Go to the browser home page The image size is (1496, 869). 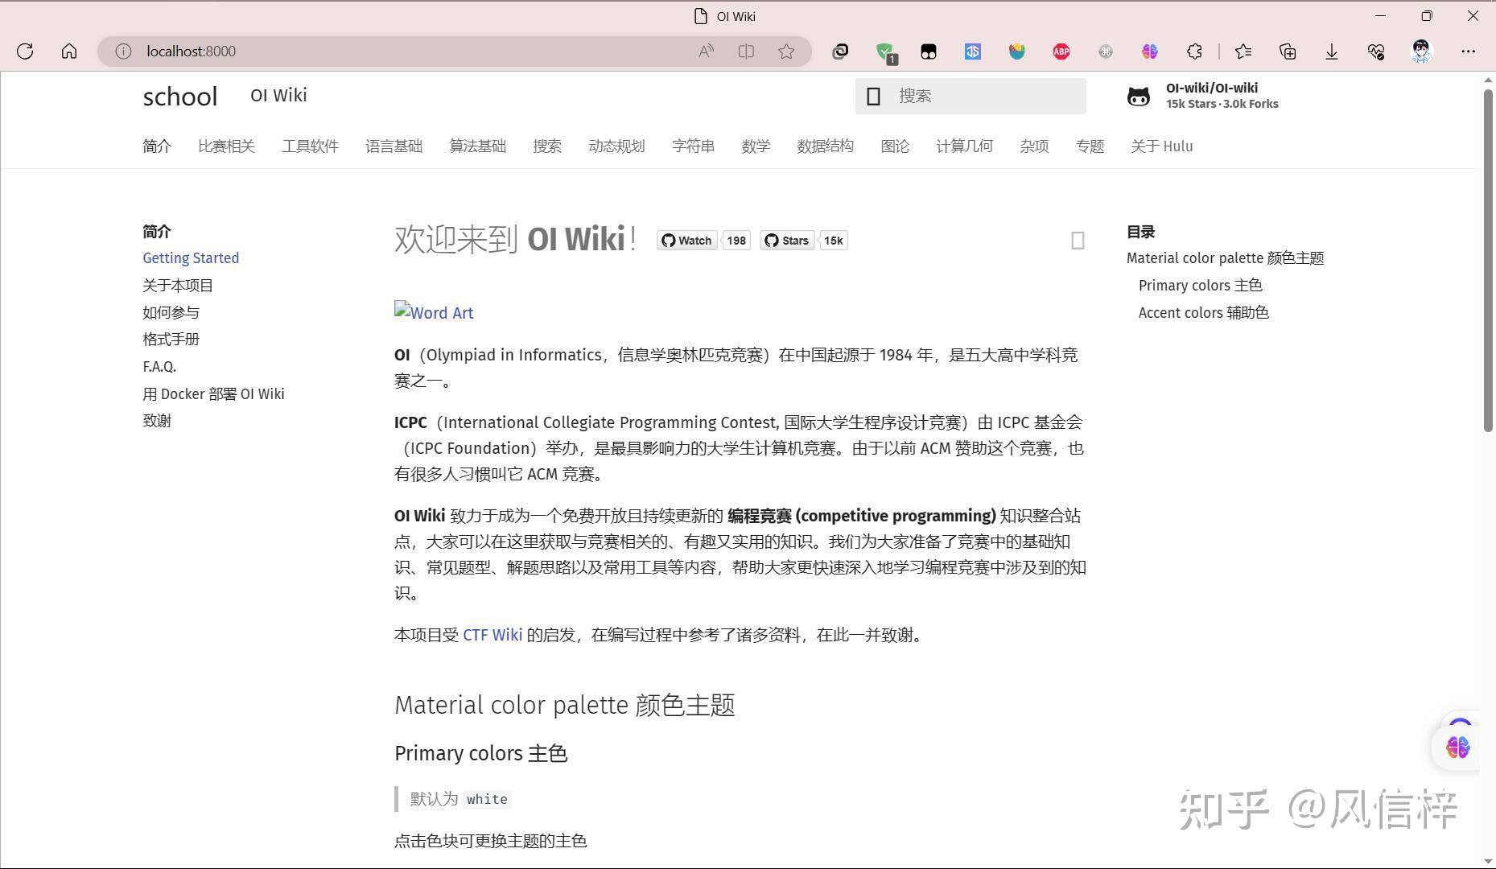[69, 51]
